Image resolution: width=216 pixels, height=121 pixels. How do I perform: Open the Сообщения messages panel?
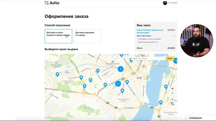coord(195,118)
